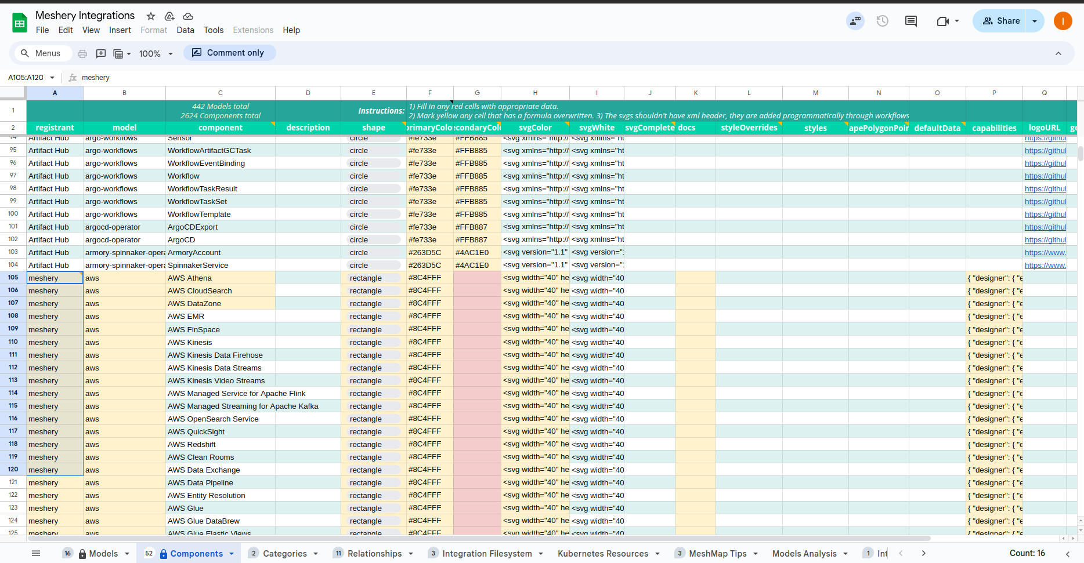1084x563 pixels.
Task: Open the all sheets hamburger menu
Action: [x=36, y=554]
